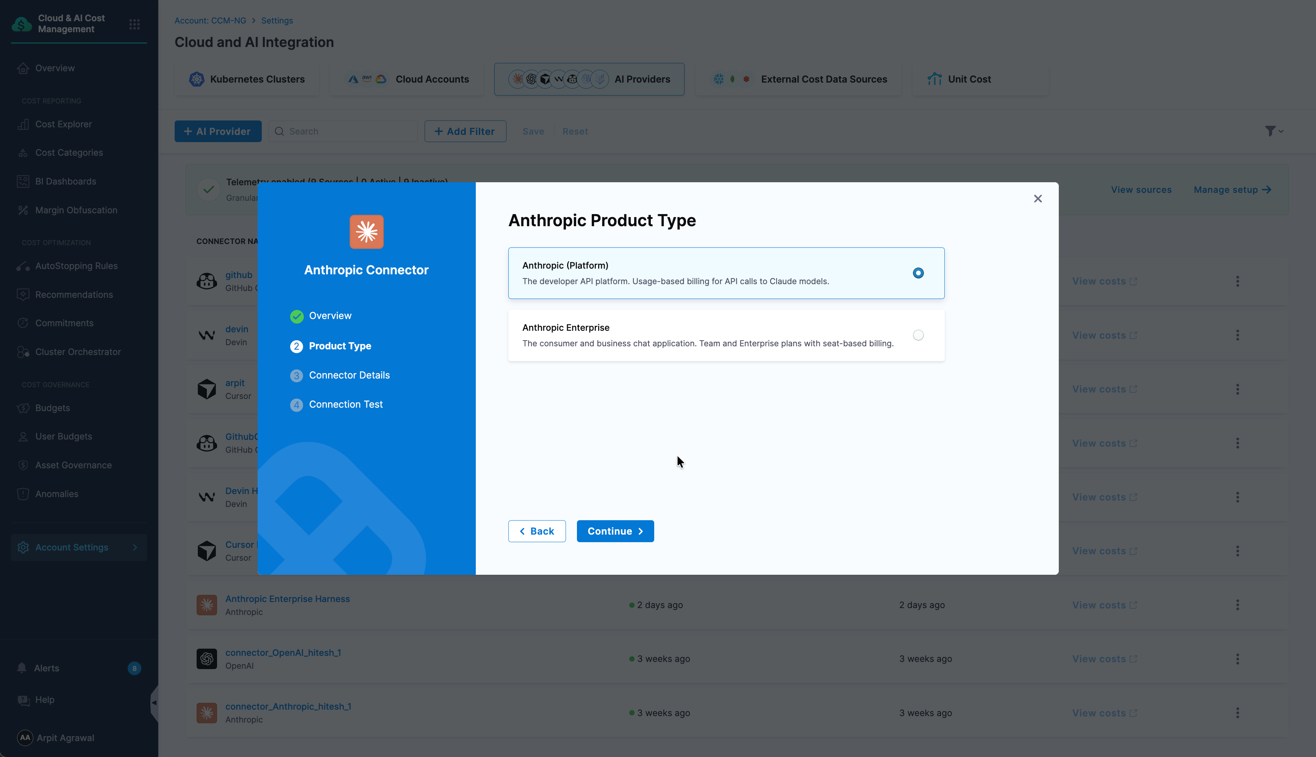Click the Settings breadcrumb link
The image size is (1316, 757).
[x=277, y=21]
